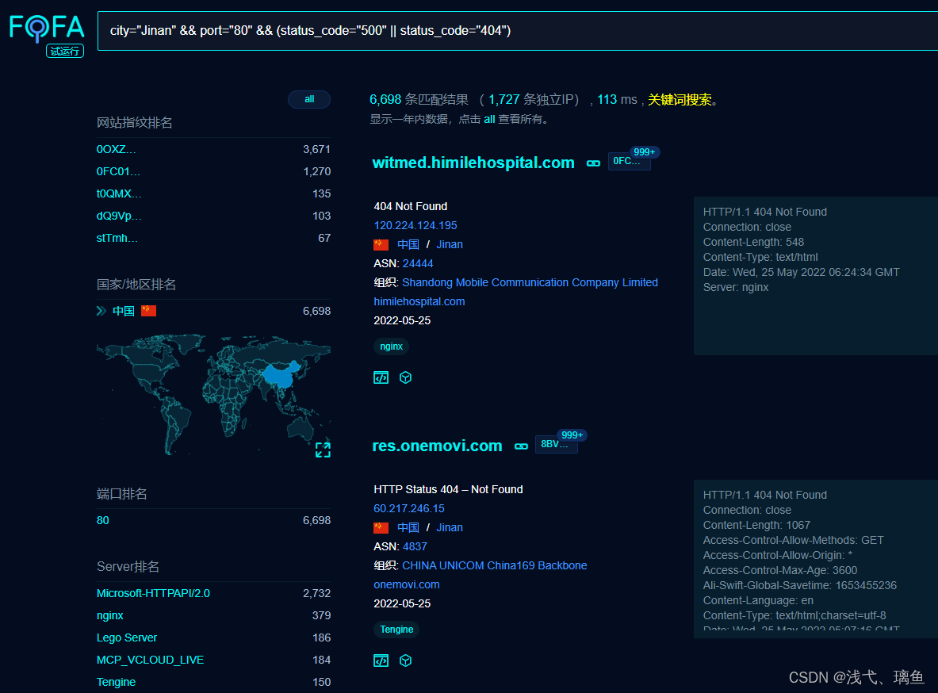Filter by ASN 4837
938x693 pixels.
click(415, 547)
